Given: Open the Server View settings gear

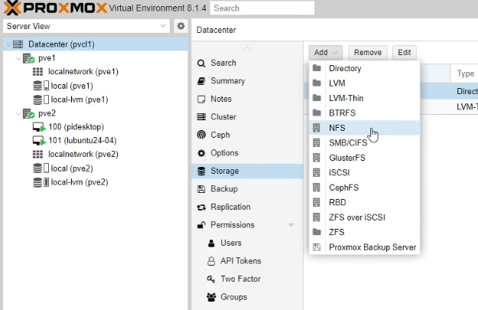Looking at the screenshot, I should coord(180,26).
